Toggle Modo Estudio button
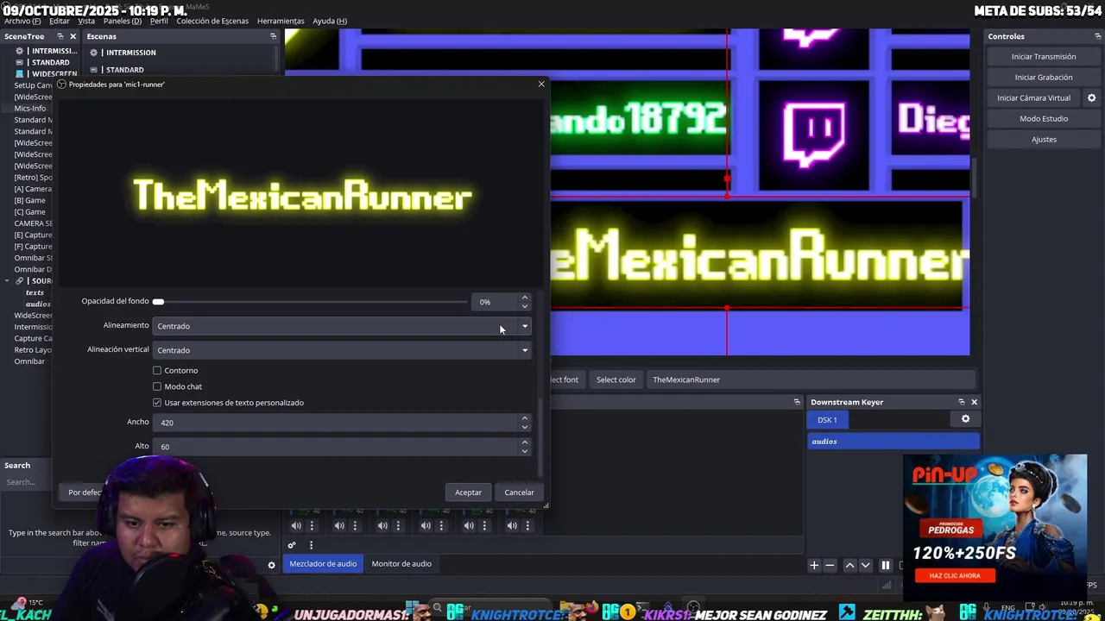This screenshot has height=621, width=1105. click(1044, 119)
